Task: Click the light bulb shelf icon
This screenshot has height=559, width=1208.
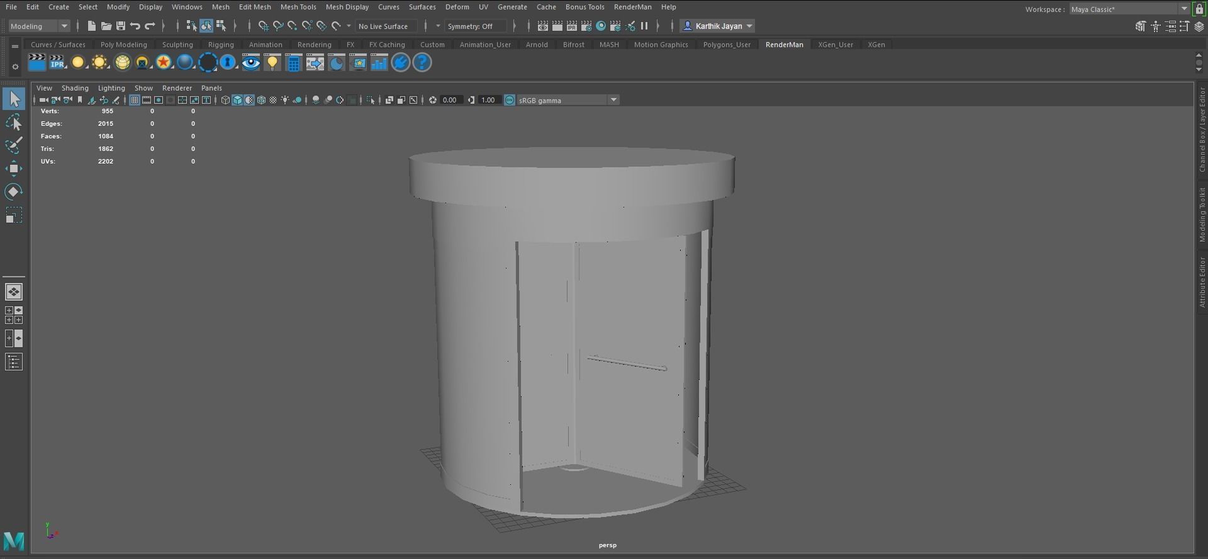Action: [x=272, y=62]
